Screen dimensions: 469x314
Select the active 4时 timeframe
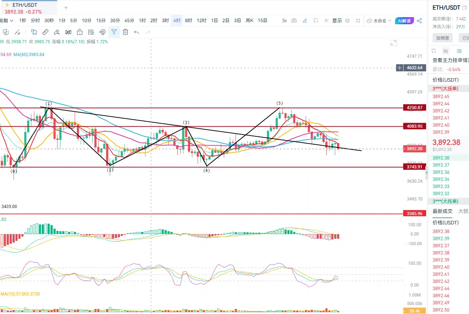[177, 21]
